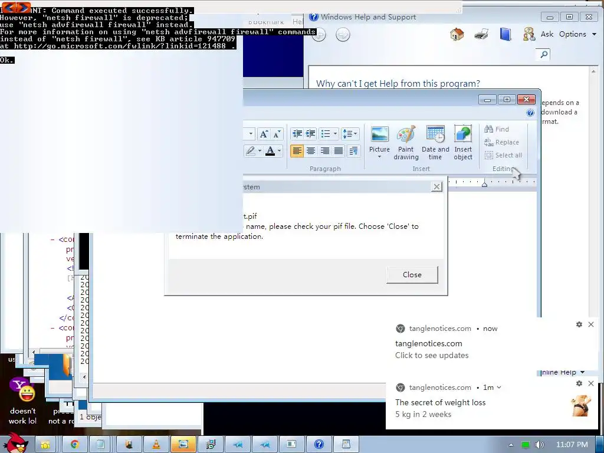
Task: Expand the 1m weight loss notification chevron
Action: tap(499, 387)
